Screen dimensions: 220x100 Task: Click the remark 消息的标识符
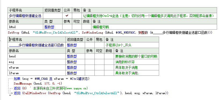point(125,62)
